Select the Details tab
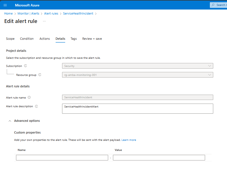The image size is (227, 175). pyautogui.click(x=60, y=39)
